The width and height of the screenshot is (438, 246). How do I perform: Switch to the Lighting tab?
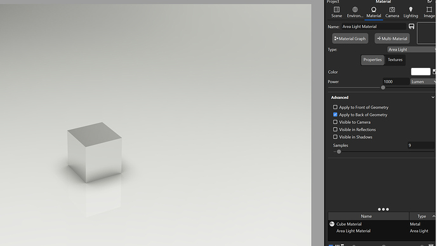click(x=411, y=12)
